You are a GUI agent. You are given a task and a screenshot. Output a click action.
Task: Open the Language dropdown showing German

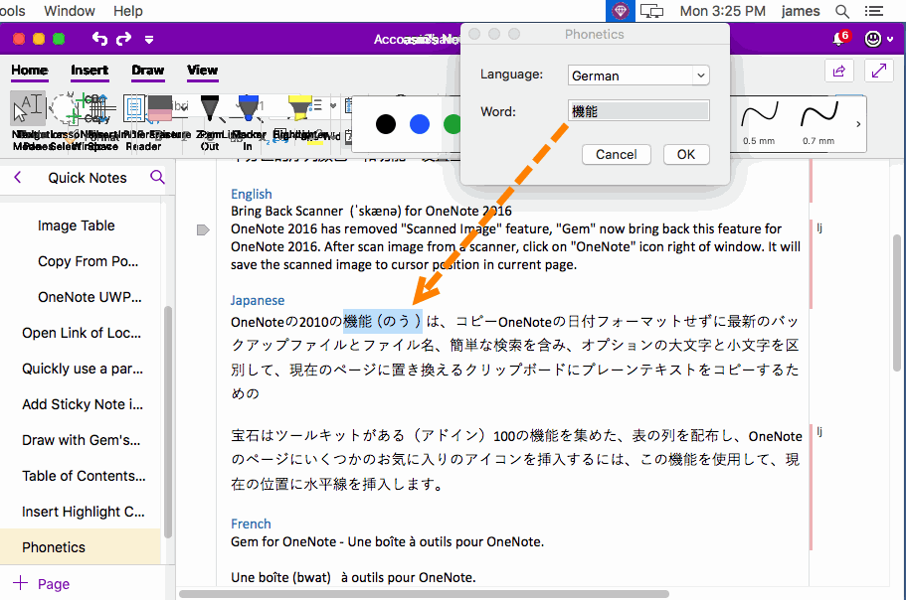638,75
